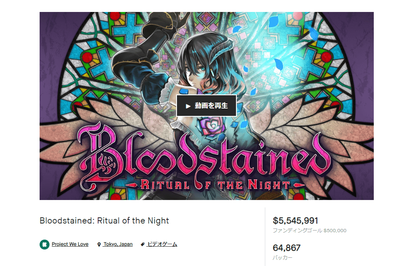Open the ビデオゲーム category link
The image size is (401, 266).
(x=162, y=244)
